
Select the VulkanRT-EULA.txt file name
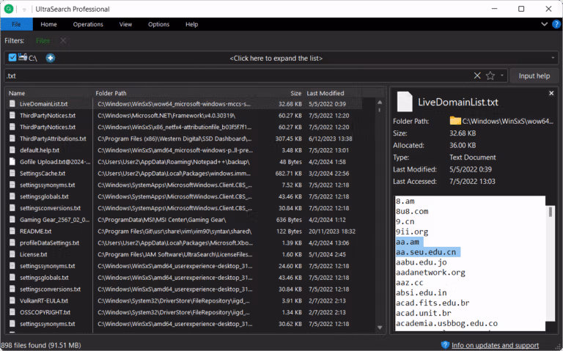(x=44, y=300)
